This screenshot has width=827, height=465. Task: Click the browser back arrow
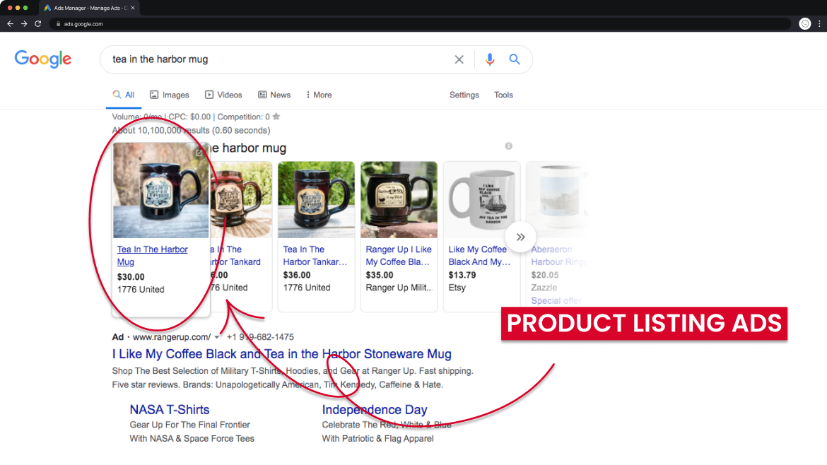point(10,23)
